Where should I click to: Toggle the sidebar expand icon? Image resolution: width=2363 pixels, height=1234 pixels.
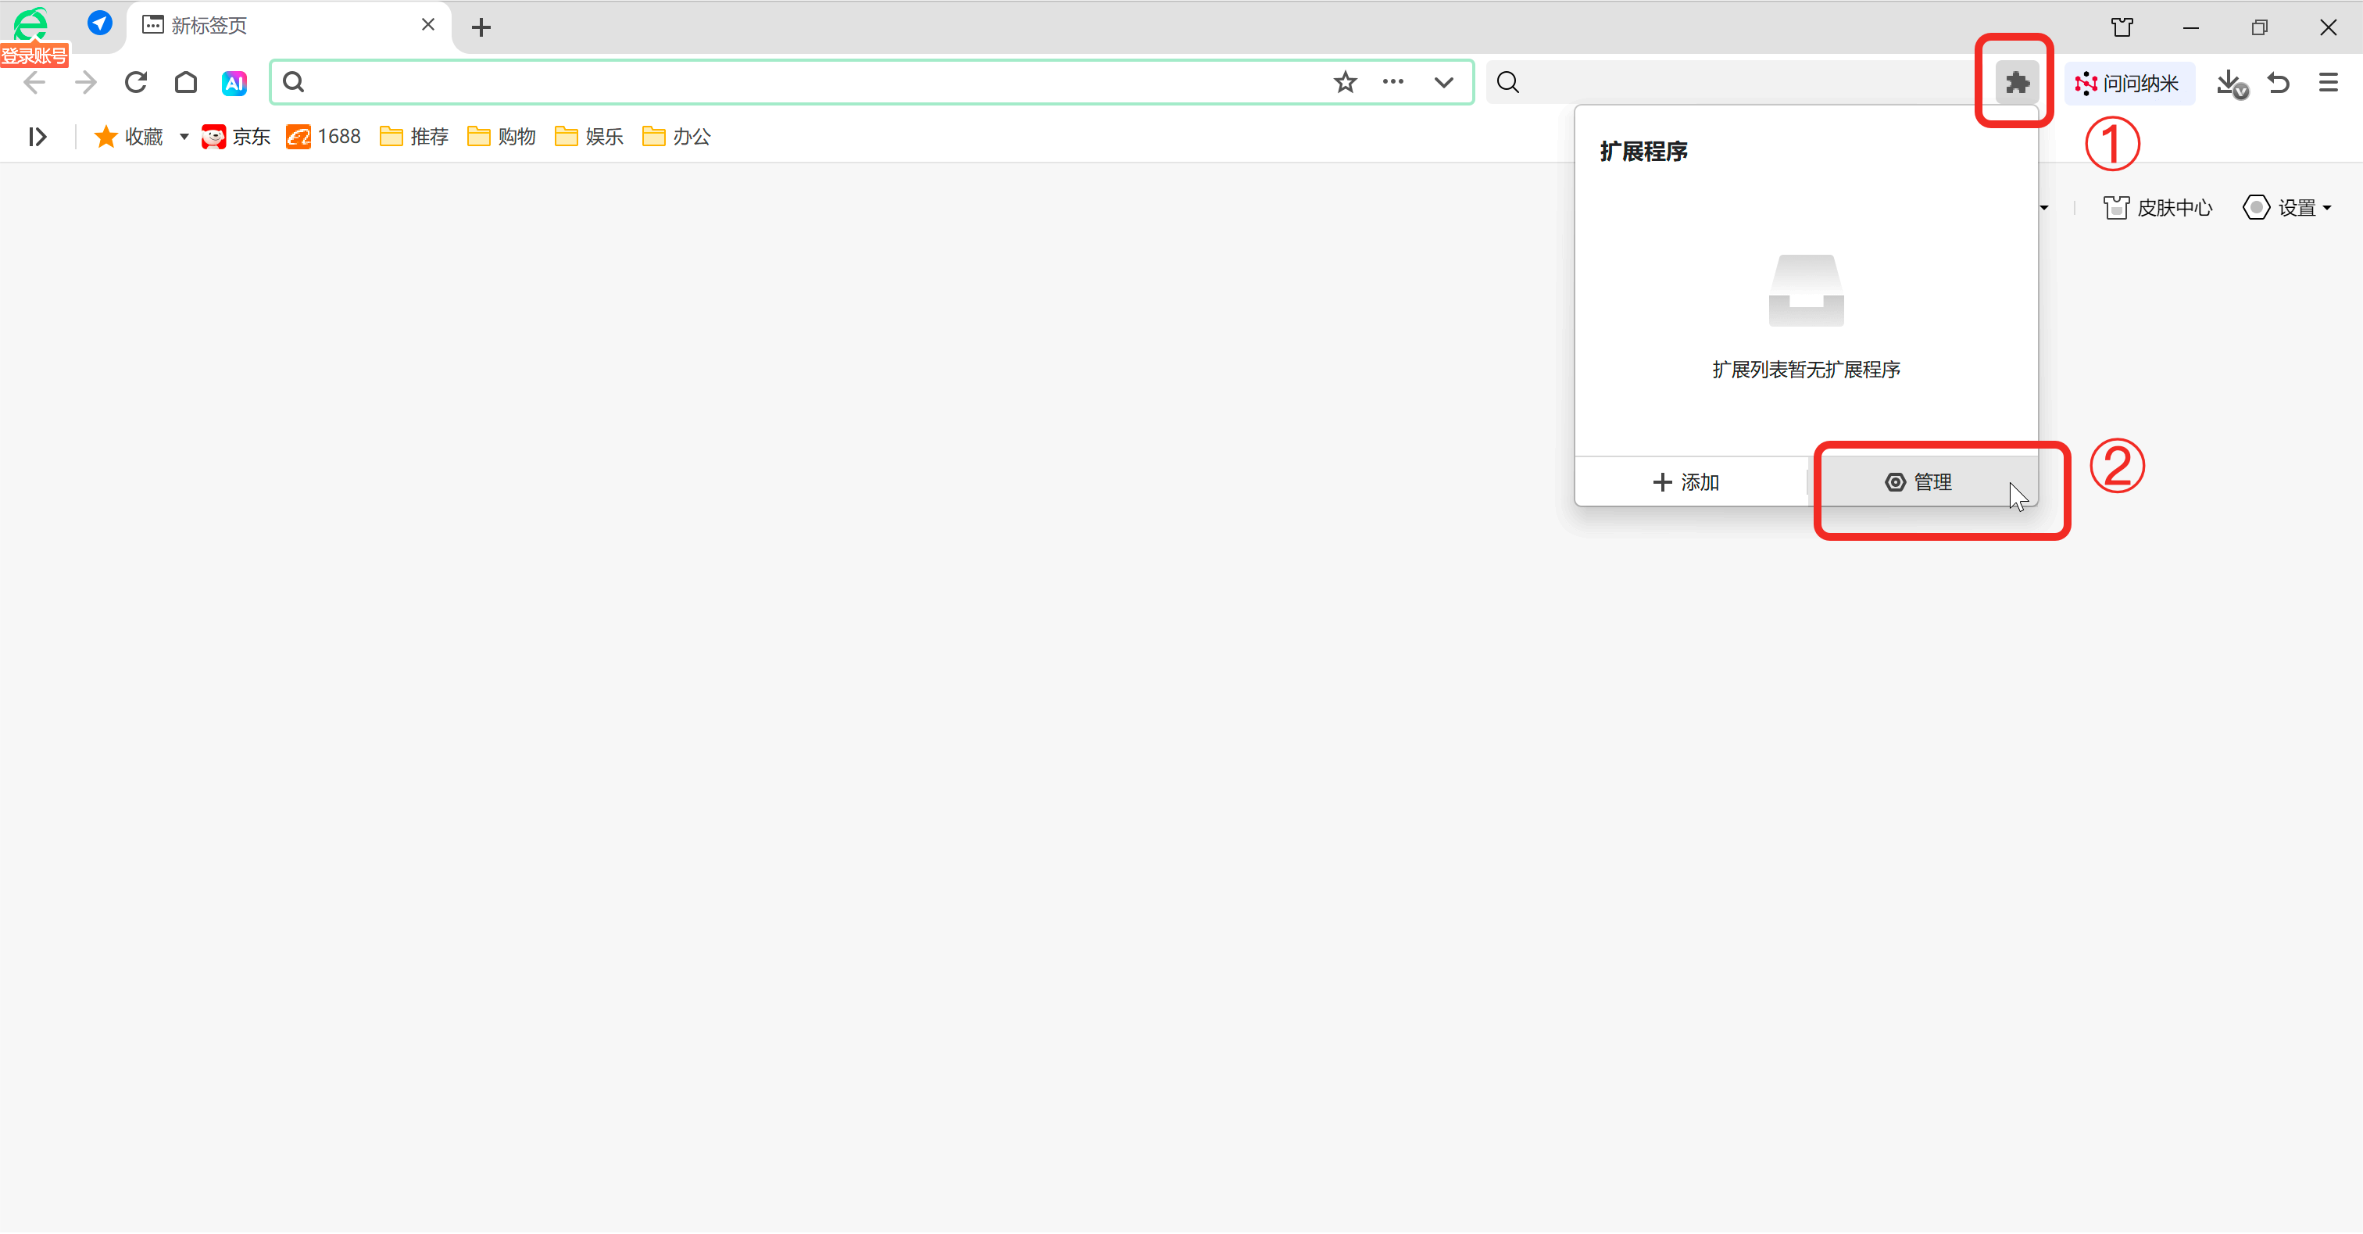click(x=37, y=137)
